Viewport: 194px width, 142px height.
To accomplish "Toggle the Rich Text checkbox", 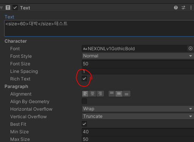I will [84, 79].
